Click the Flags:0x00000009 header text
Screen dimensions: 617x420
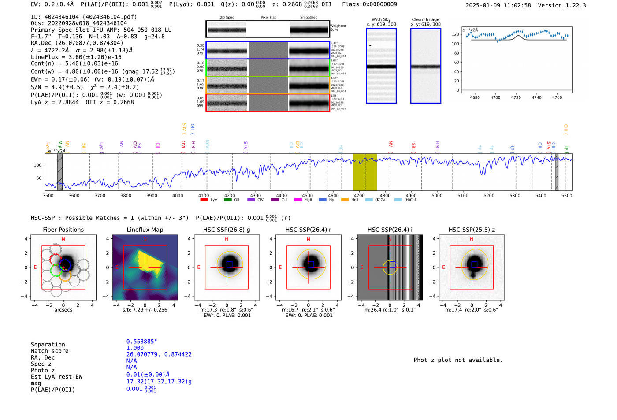click(x=369, y=4)
